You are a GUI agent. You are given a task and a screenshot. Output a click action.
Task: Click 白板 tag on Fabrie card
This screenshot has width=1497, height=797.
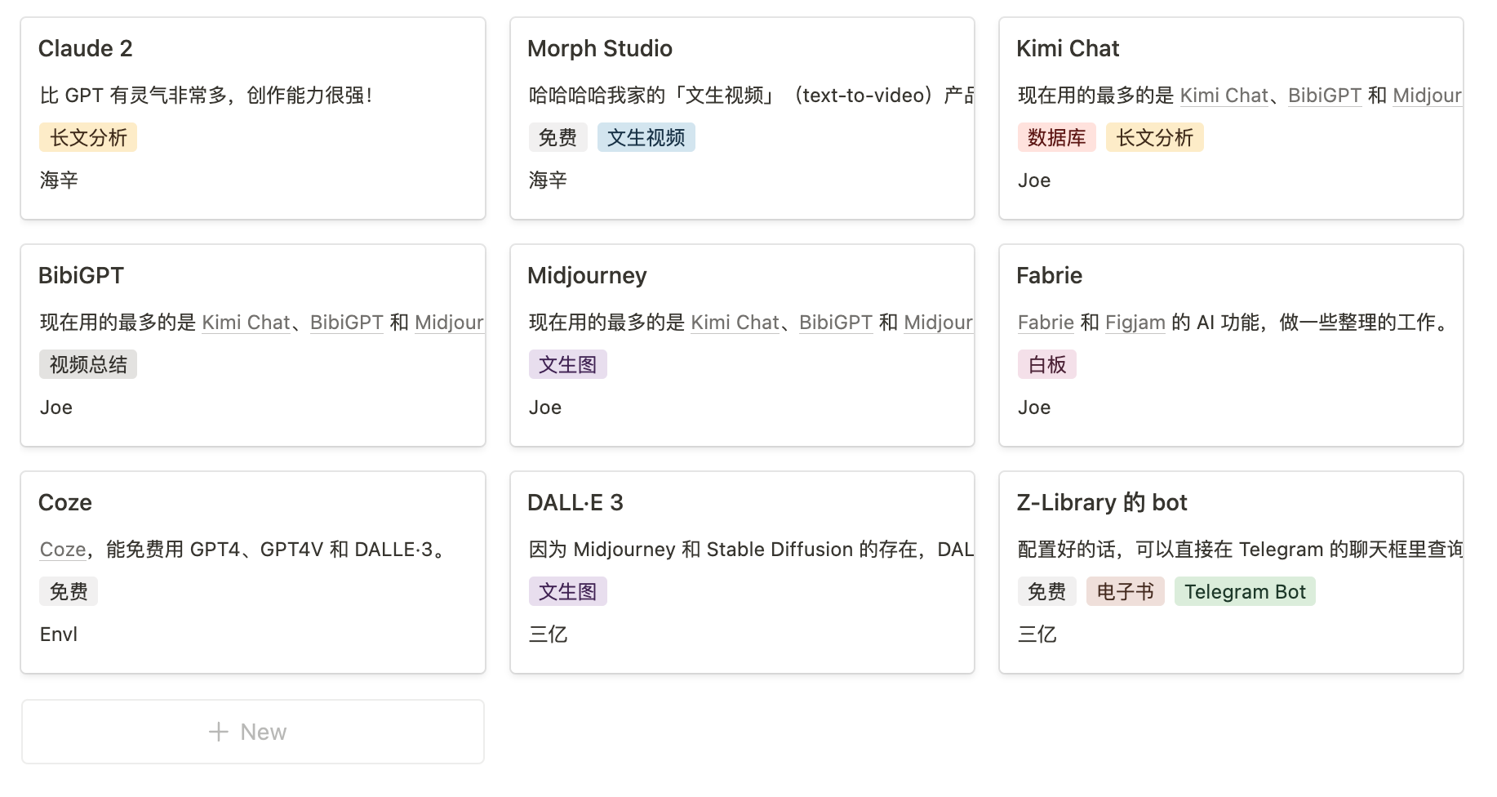[x=1046, y=365]
